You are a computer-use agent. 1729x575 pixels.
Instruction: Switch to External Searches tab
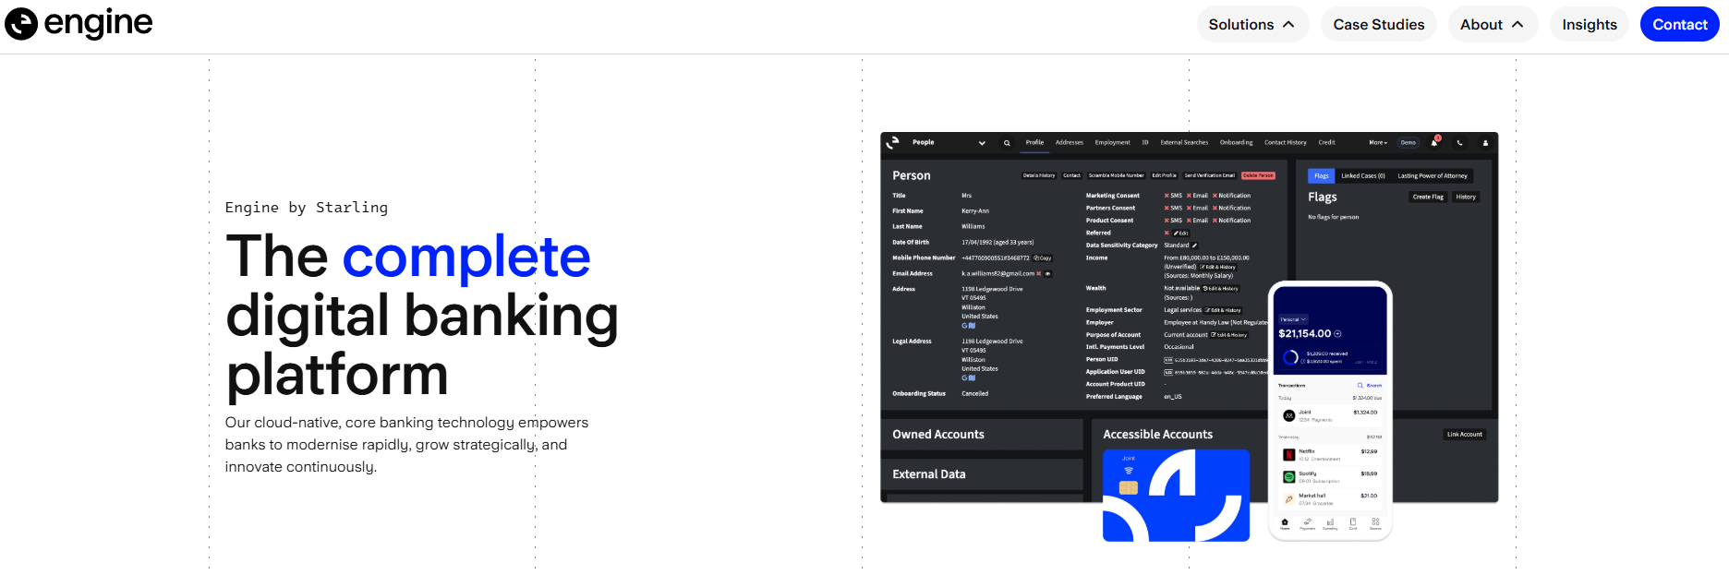(1184, 142)
